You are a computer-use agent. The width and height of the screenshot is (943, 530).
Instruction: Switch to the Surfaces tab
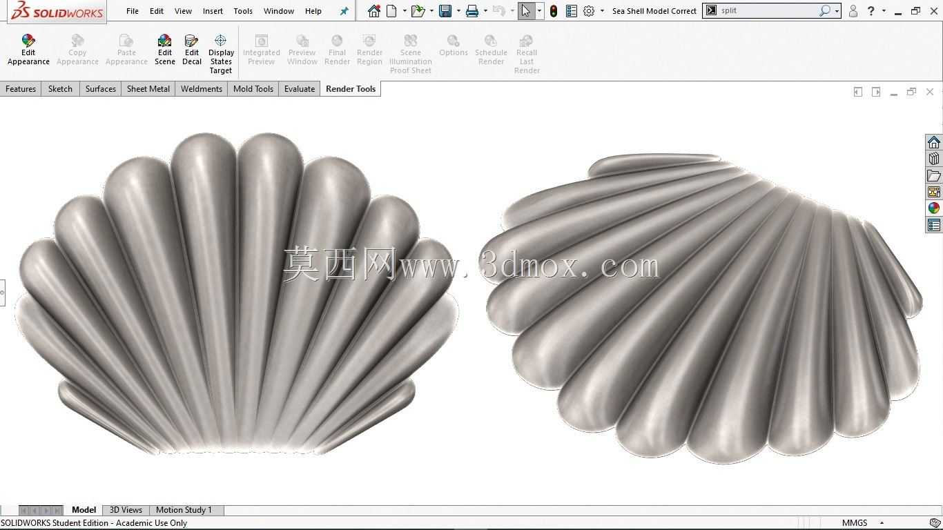(101, 89)
